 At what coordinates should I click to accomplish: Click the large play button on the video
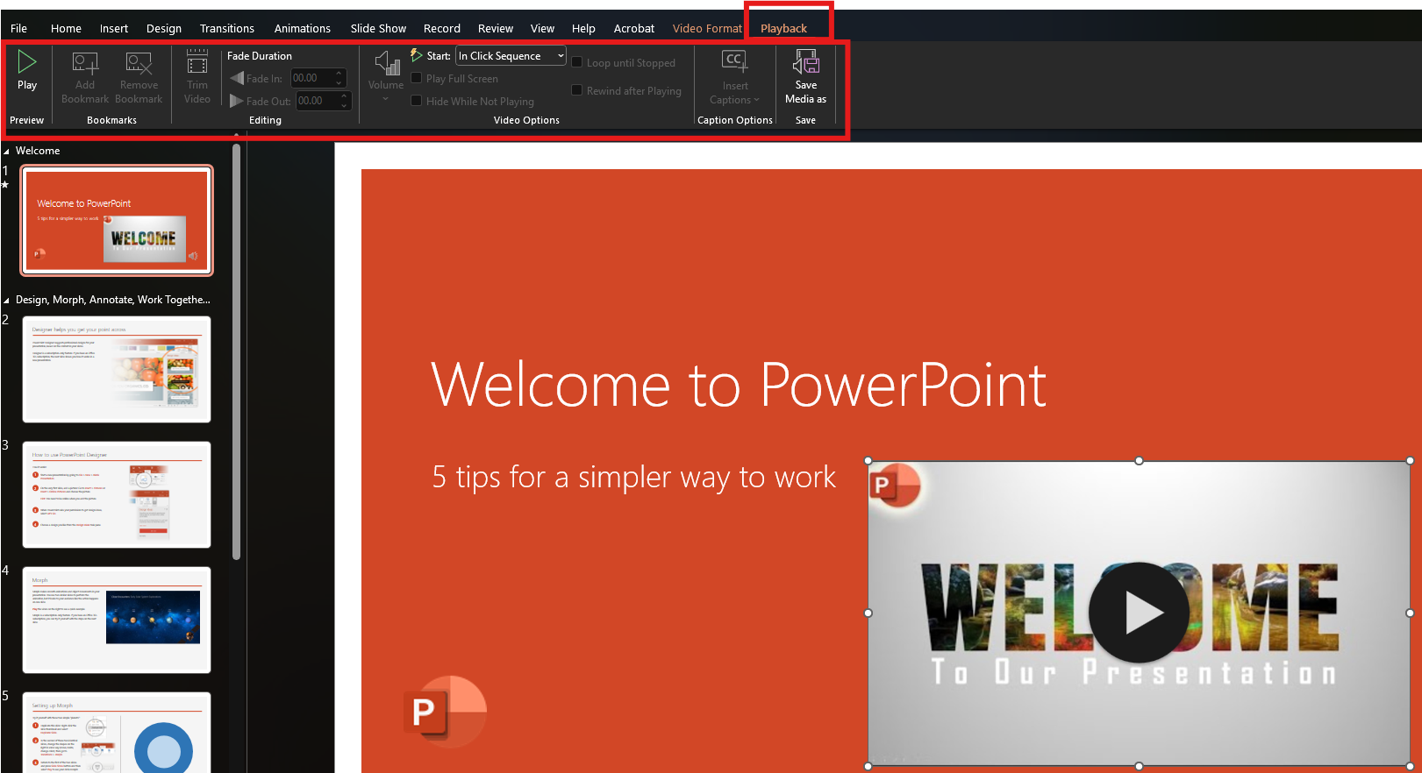tap(1139, 613)
